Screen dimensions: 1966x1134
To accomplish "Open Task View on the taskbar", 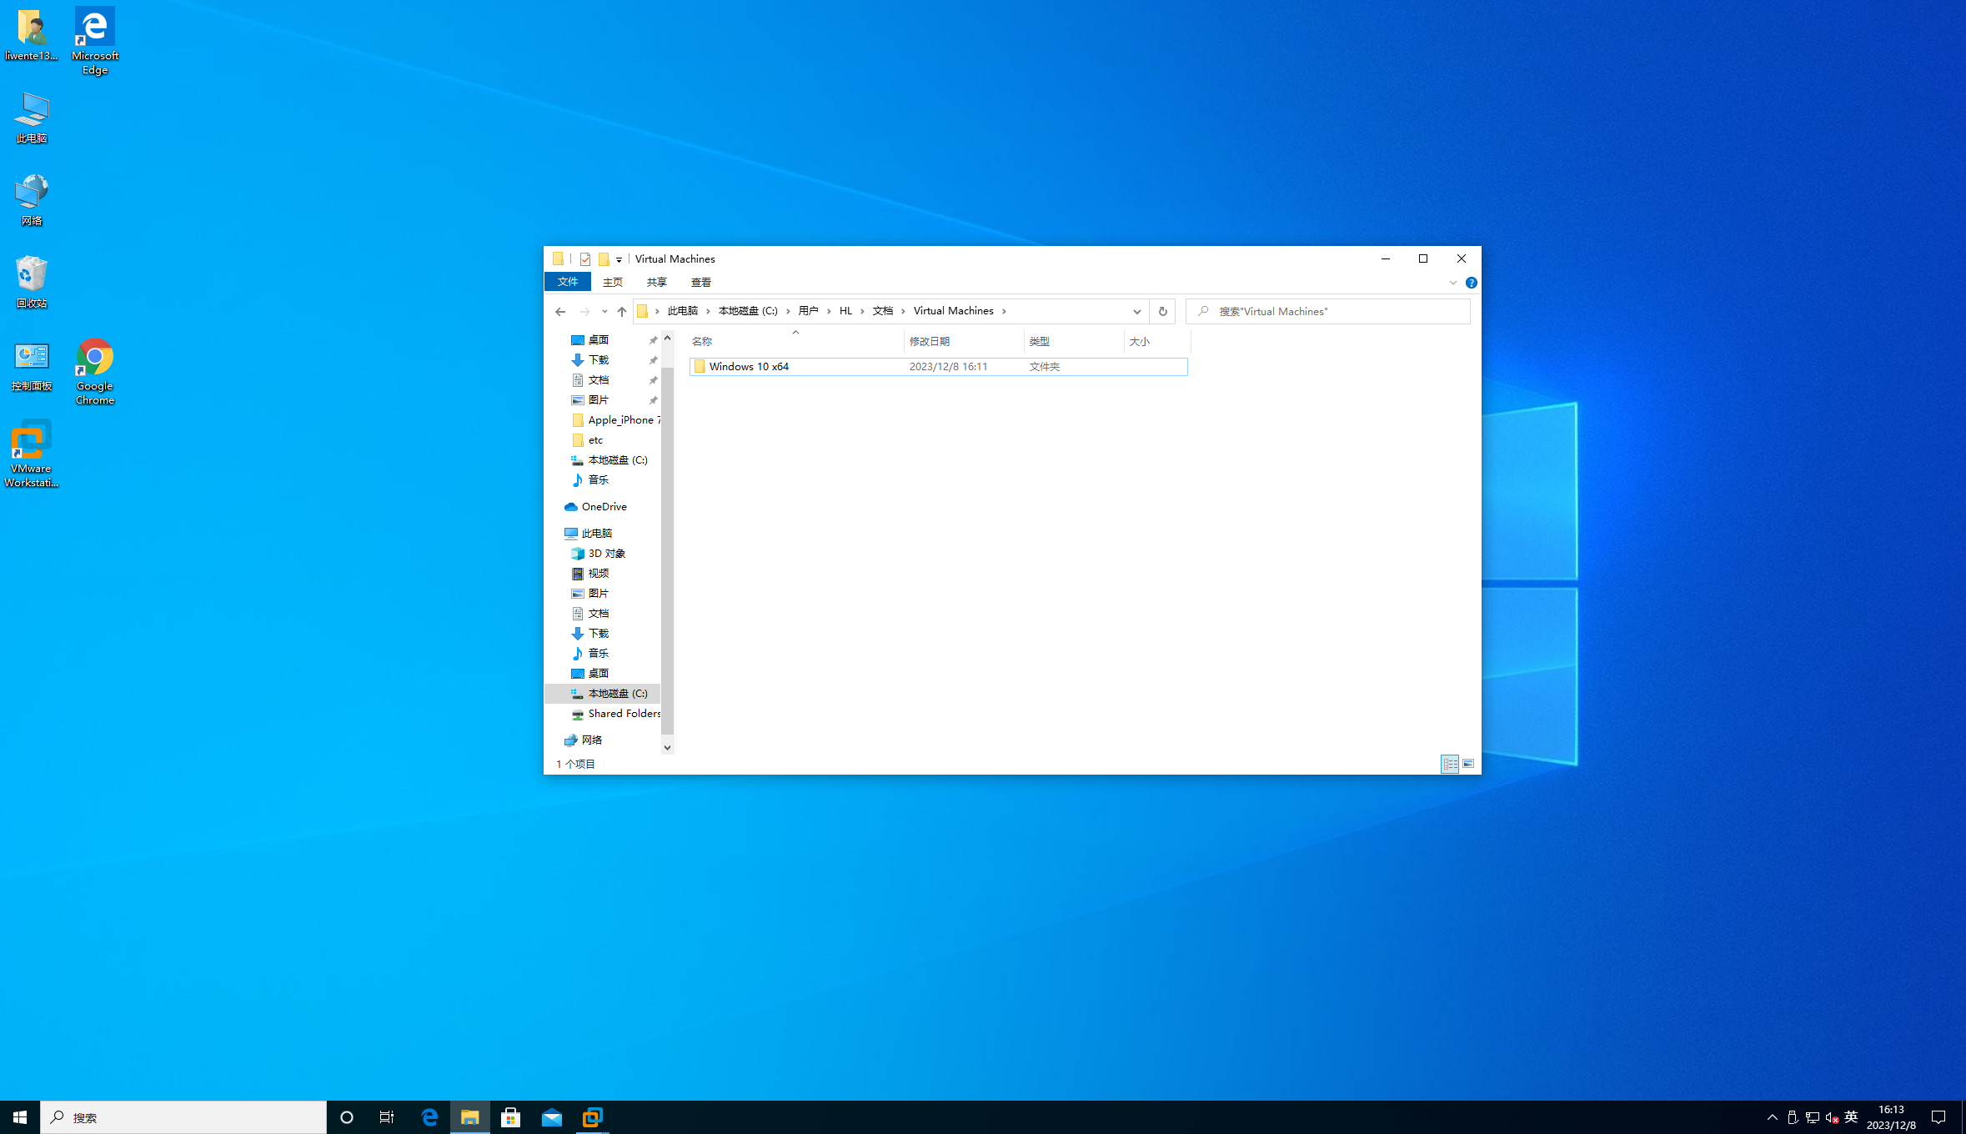I will coord(387,1117).
